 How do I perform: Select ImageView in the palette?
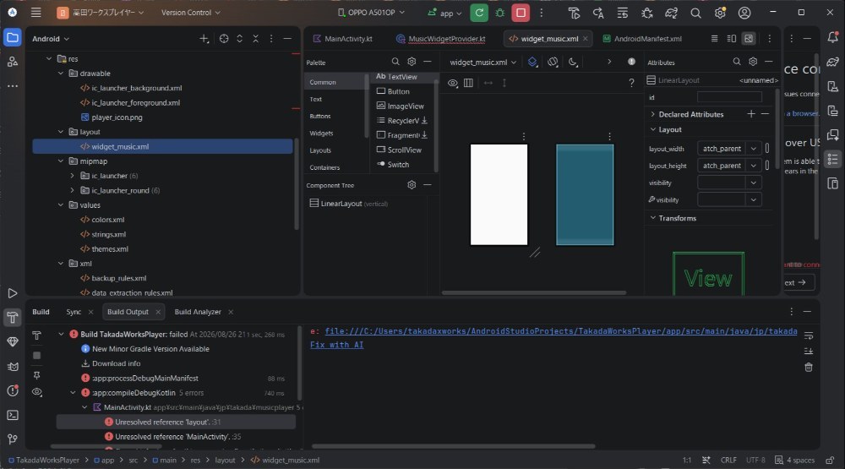coord(401,106)
